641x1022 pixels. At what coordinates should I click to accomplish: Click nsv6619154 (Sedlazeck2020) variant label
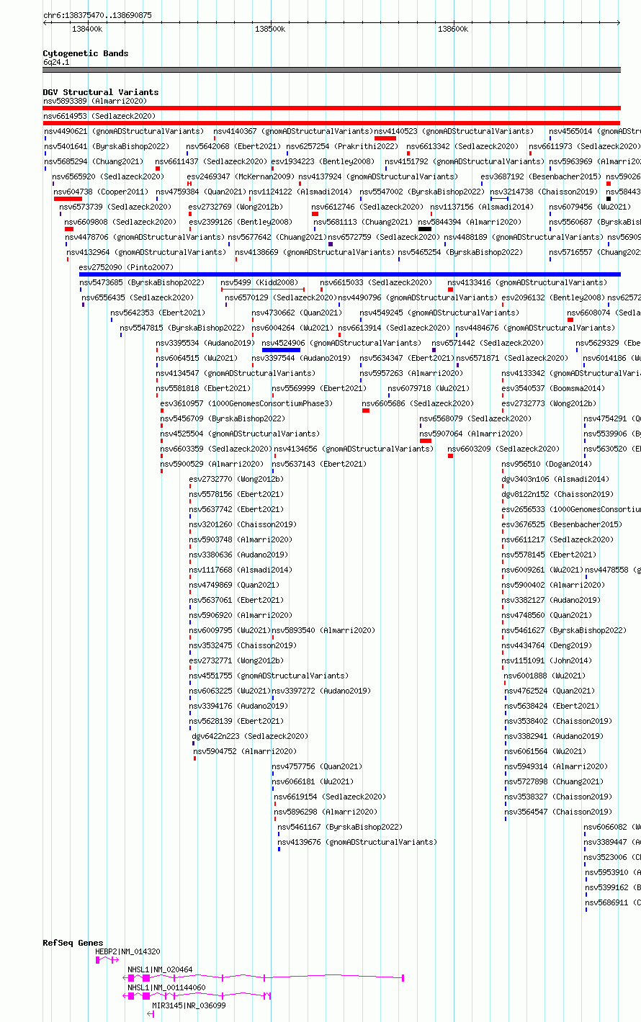click(330, 797)
